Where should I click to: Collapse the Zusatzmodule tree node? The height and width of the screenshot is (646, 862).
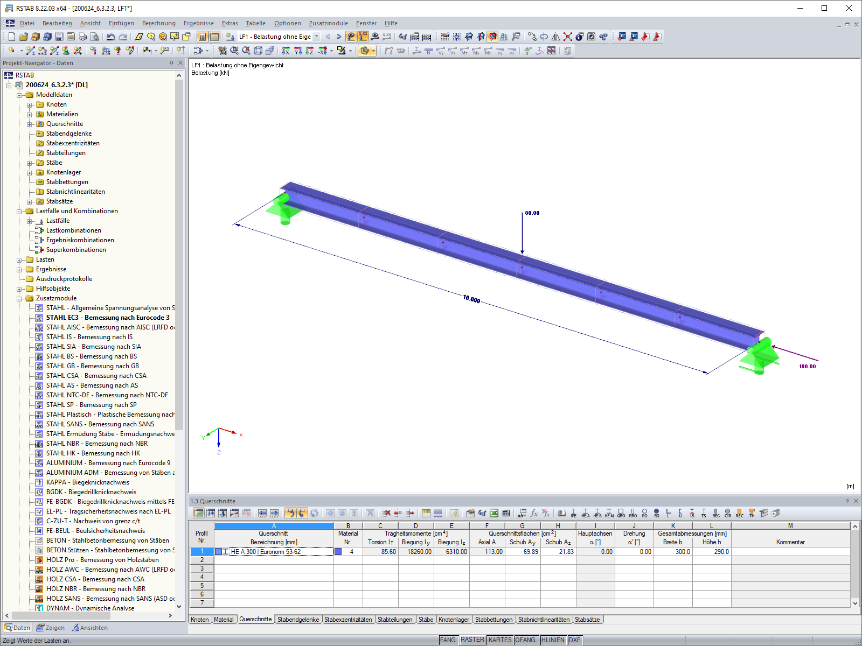click(19, 299)
